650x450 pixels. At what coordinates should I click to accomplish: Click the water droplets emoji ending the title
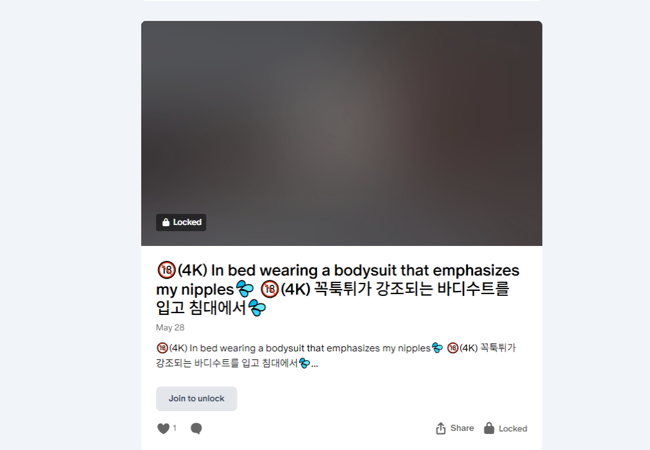(x=257, y=308)
